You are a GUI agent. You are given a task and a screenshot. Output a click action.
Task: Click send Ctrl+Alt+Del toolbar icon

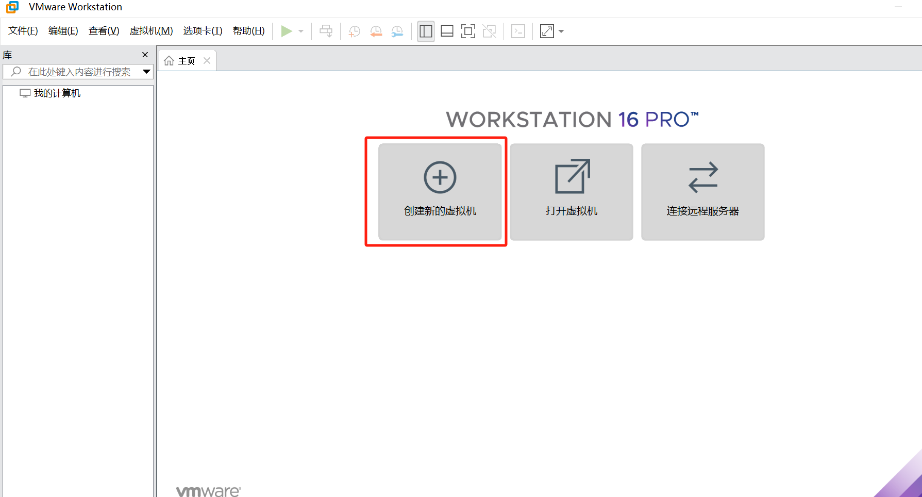click(326, 31)
